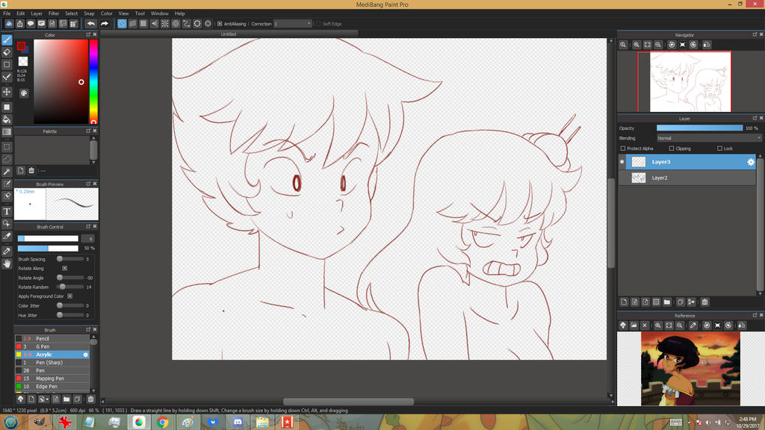Delete the layer using the trash icon
This screenshot has width=765, height=430.
point(704,302)
